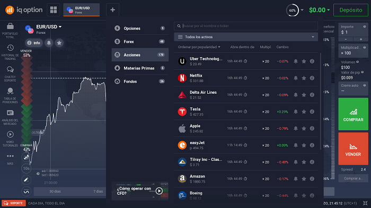Click the green COMPRAR button
The height and width of the screenshot is (208, 371).
pyautogui.click(x=354, y=114)
